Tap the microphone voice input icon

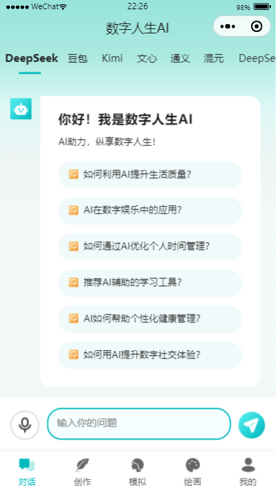pyautogui.click(x=25, y=425)
